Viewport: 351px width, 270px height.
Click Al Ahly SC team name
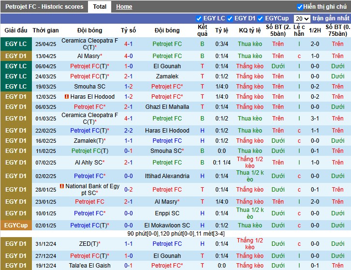tap(89, 163)
